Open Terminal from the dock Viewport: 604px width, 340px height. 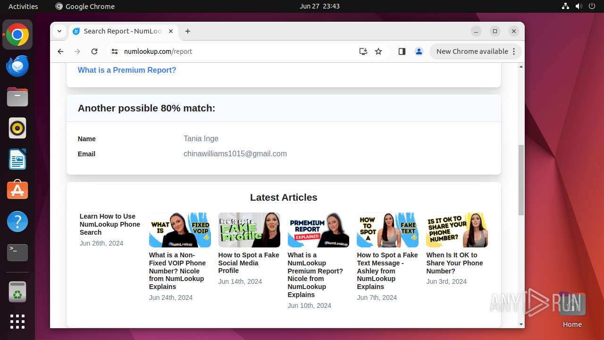click(x=17, y=253)
